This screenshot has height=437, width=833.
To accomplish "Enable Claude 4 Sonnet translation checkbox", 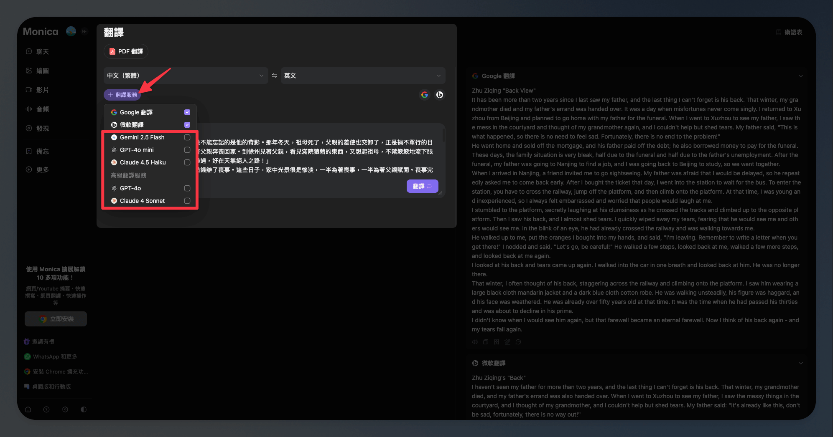I will (x=187, y=201).
